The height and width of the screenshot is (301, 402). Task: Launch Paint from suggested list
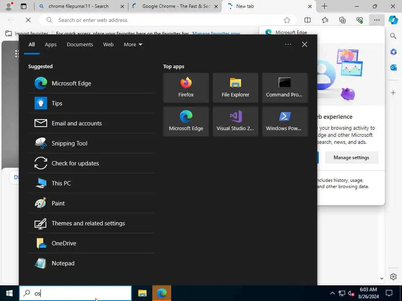91,203
